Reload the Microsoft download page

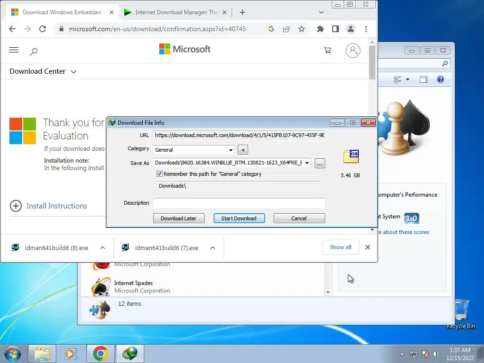43,29
